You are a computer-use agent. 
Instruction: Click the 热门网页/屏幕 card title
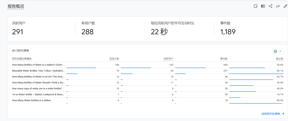(20, 51)
